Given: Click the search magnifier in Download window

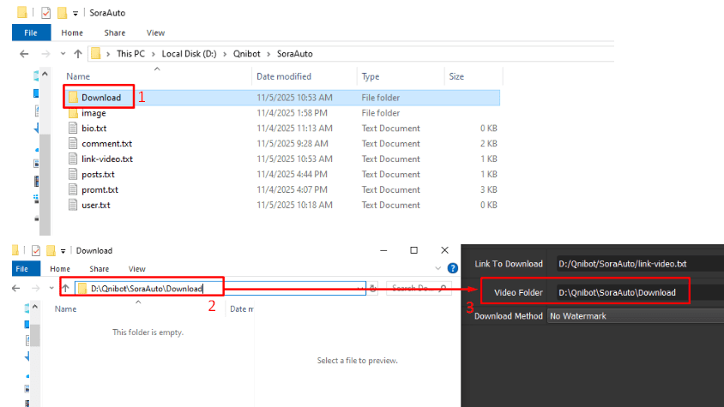Looking at the screenshot, I should [443, 289].
